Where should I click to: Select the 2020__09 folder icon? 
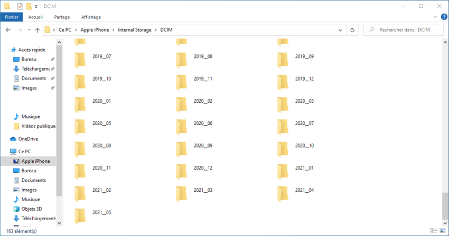click(x=181, y=149)
